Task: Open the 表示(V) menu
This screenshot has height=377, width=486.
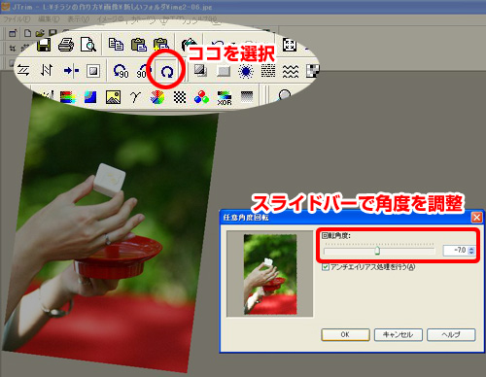Action: 79,19
